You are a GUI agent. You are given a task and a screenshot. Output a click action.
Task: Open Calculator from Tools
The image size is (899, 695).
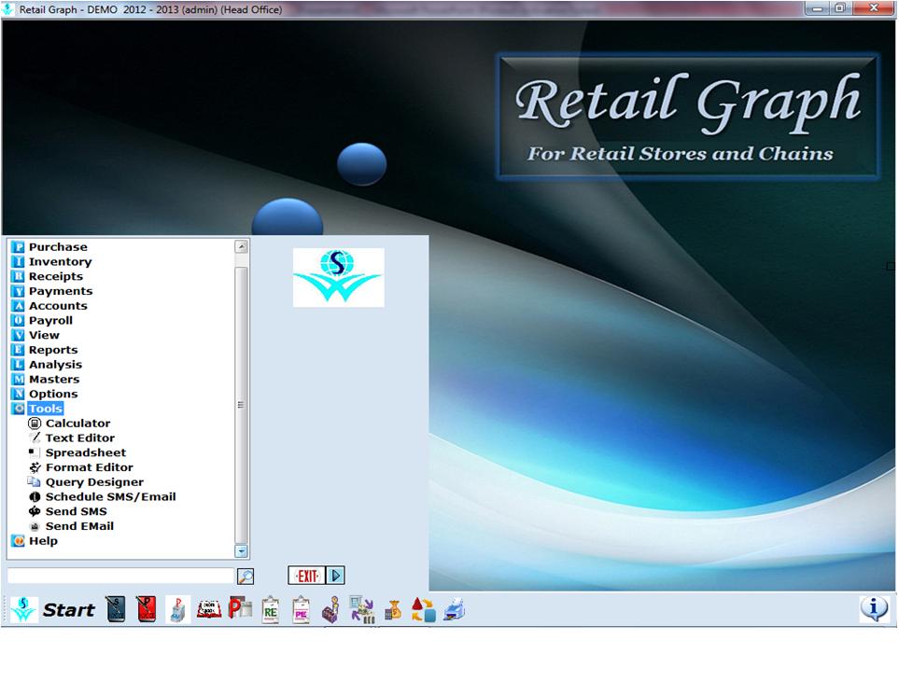tap(78, 424)
